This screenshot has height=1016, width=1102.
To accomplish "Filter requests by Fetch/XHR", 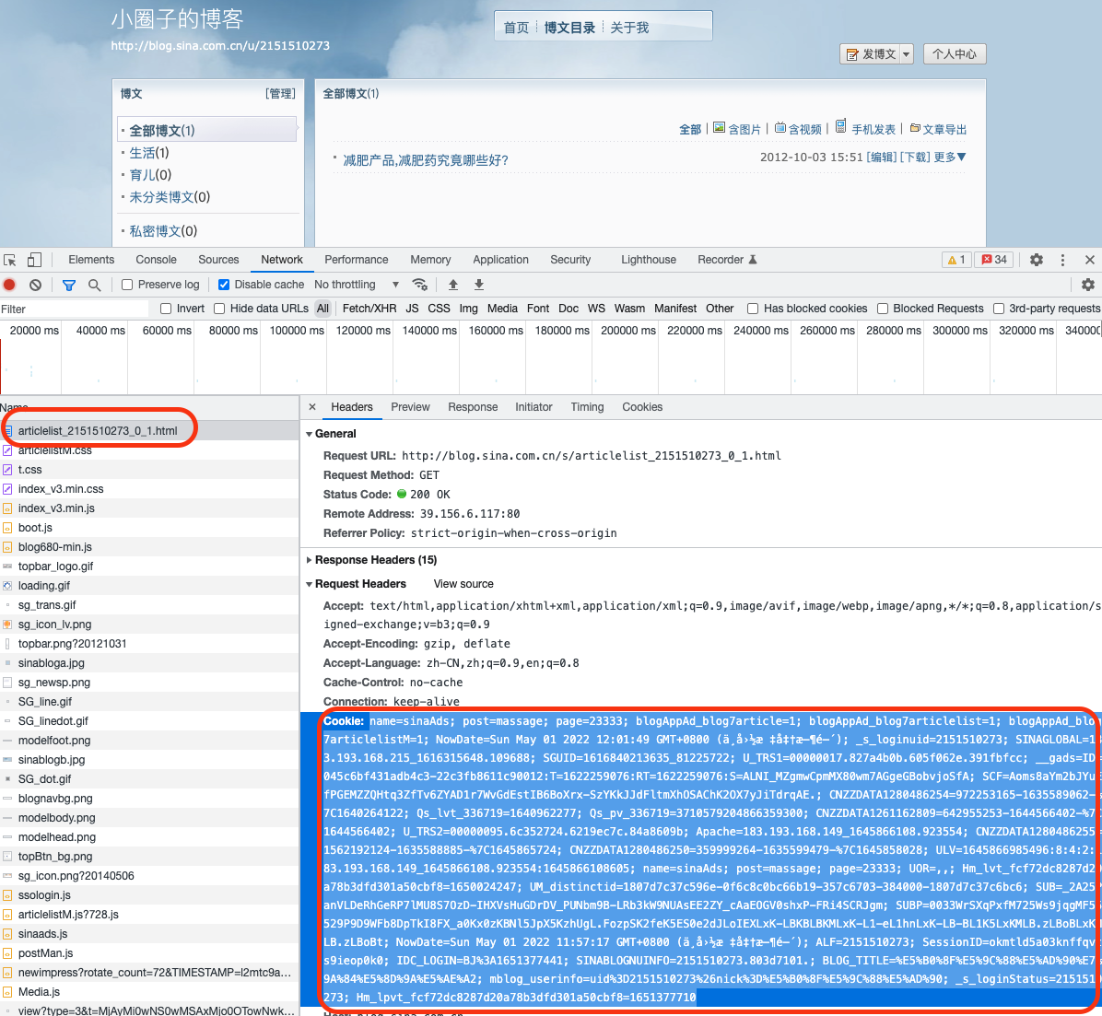I will tap(369, 309).
